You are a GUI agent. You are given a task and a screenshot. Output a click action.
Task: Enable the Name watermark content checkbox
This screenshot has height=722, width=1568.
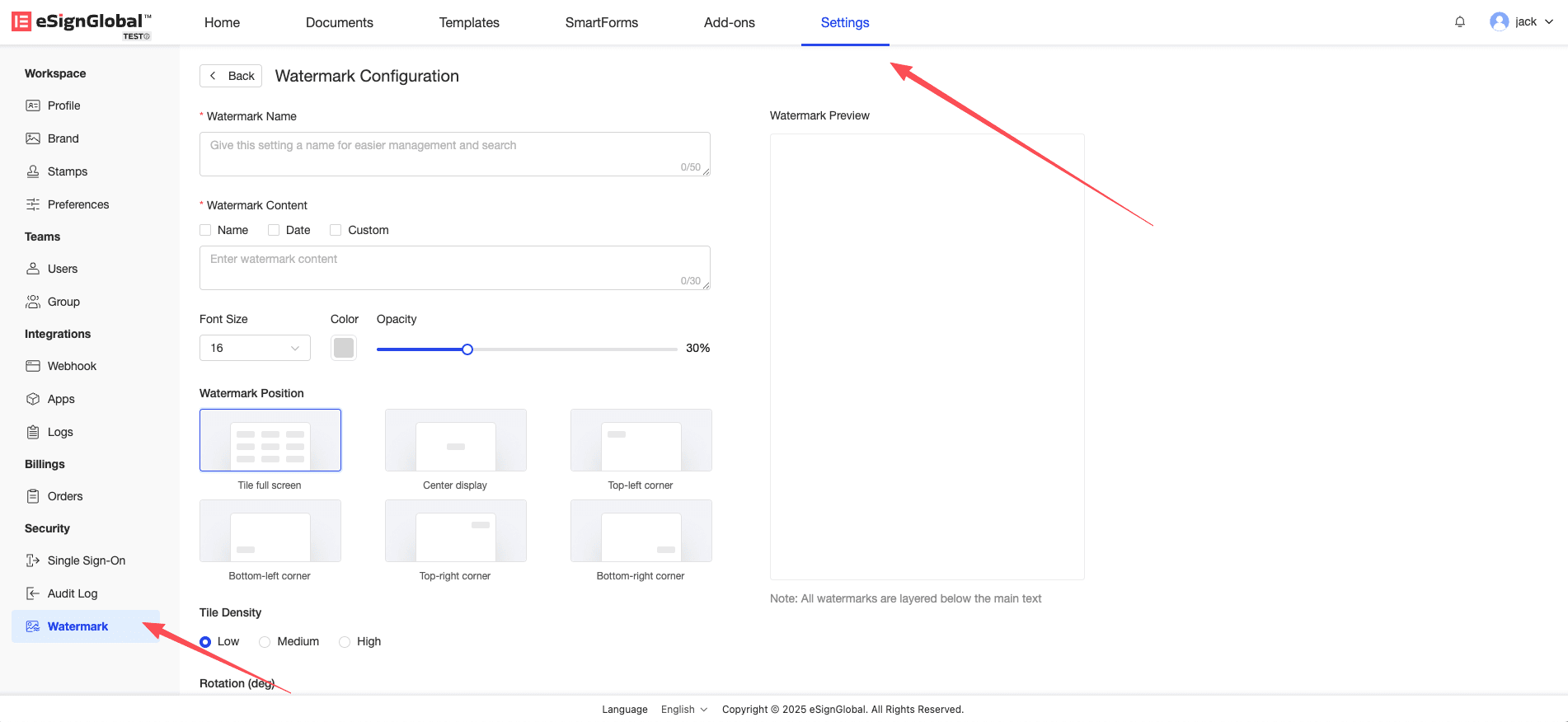(x=205, y=230)
